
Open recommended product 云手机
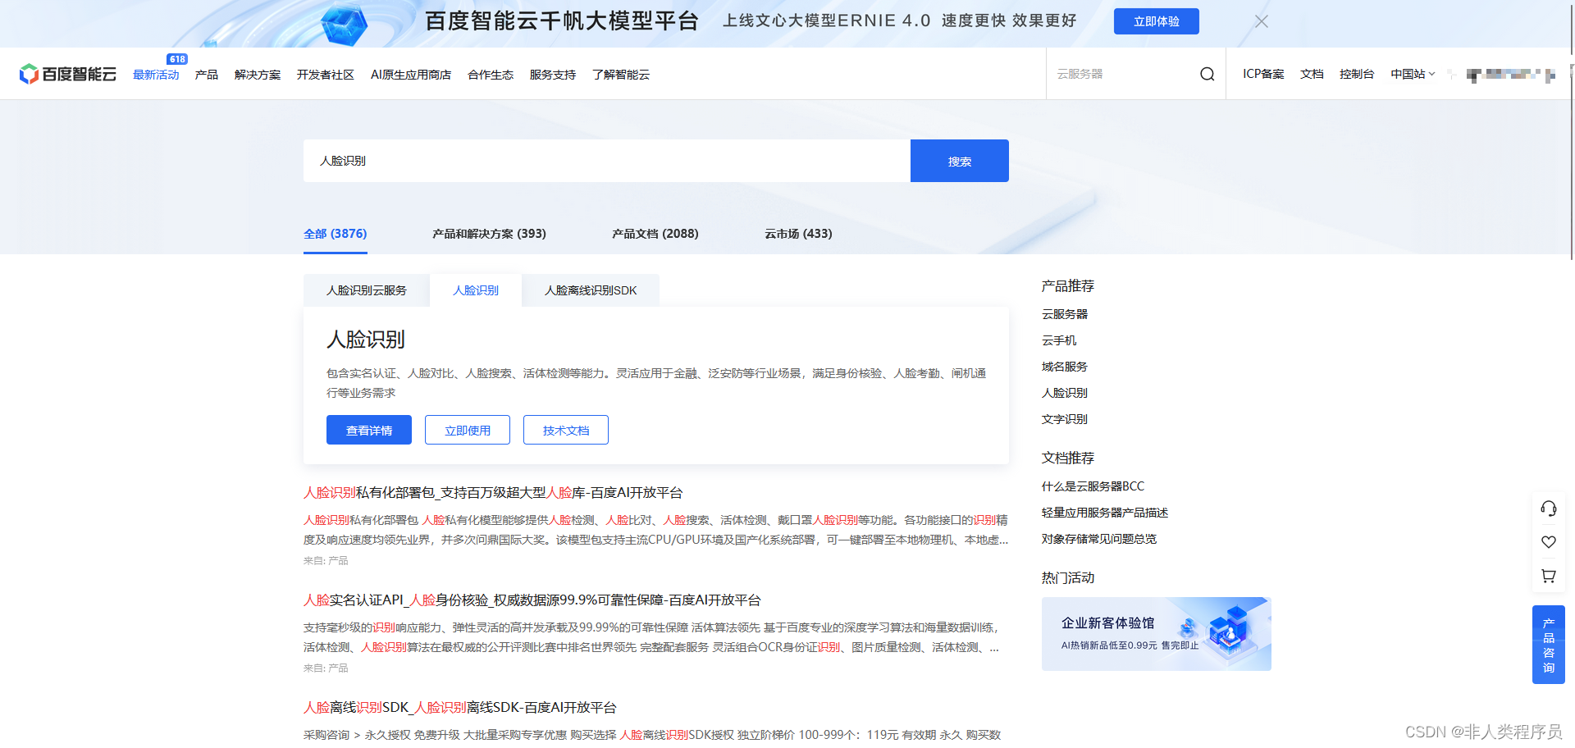pos(1059,340)
